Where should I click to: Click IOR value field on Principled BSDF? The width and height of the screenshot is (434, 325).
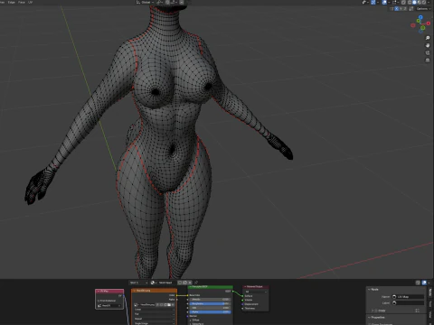pyautogui.click(x=210, y=308)
